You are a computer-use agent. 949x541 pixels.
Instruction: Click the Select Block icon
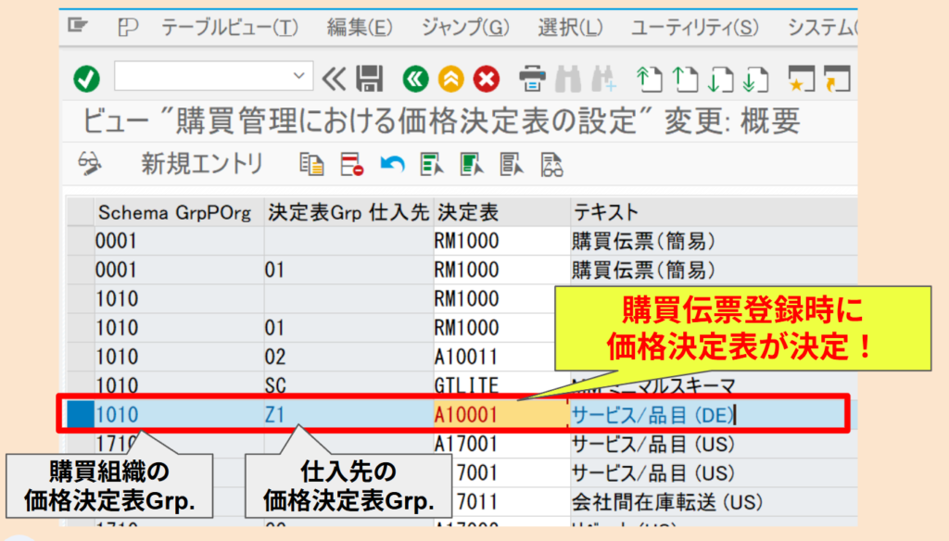[472, 164]
